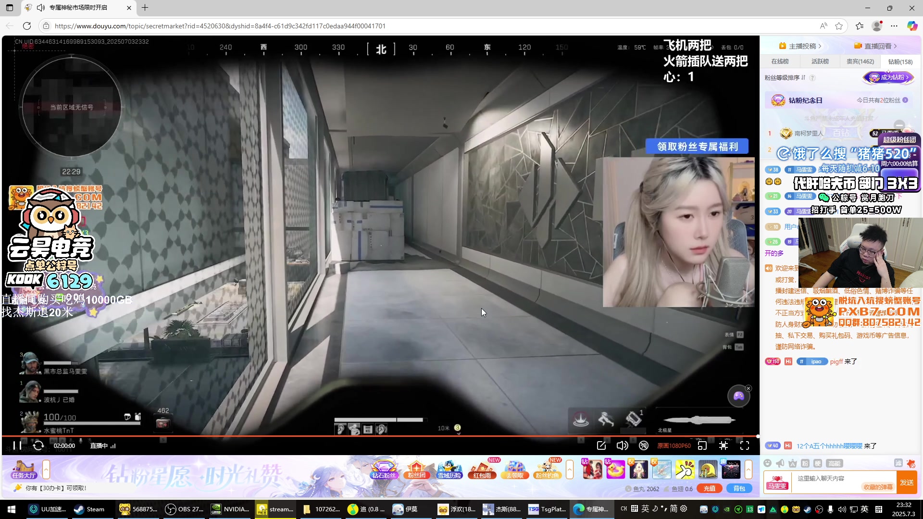Screen dimensions: 923x519
Task: Open the crown danmaku style icon
Action: pos(793,463)
